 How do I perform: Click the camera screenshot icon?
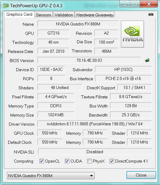[x=151, y=15]
